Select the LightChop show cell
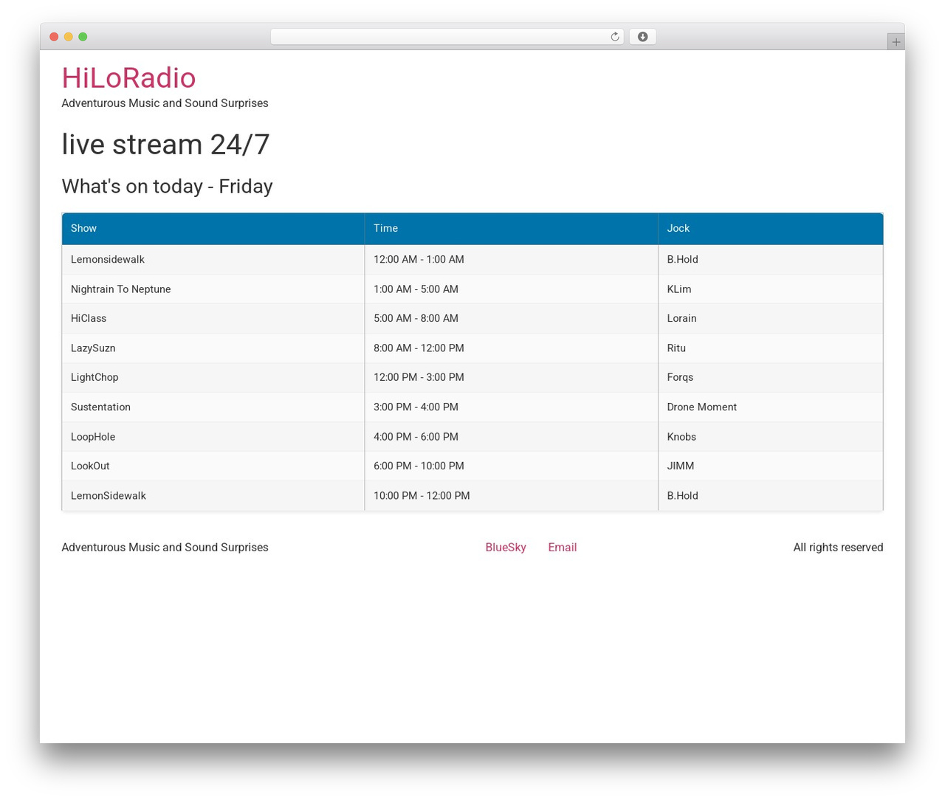 [x=213, y=377]
